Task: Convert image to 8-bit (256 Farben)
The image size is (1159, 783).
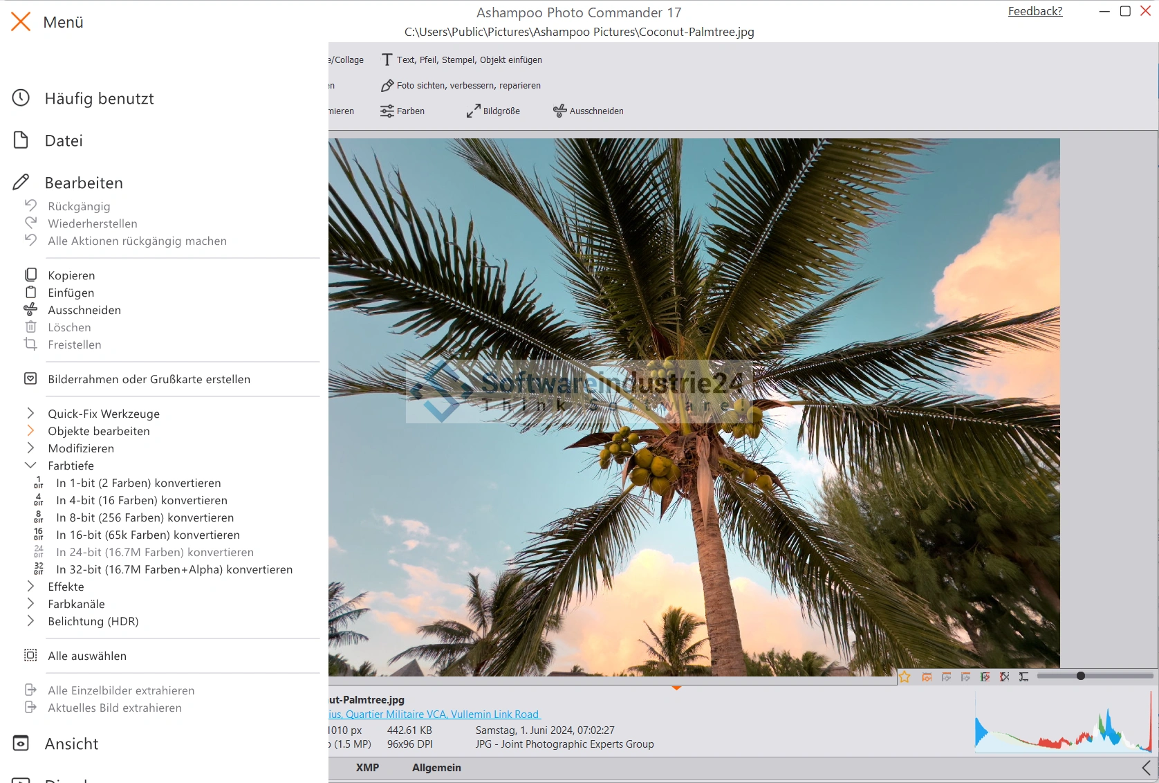Action: coord(145,517)
